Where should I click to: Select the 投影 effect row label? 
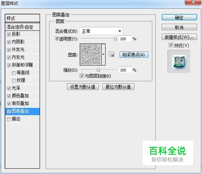(x=16, y=34)
